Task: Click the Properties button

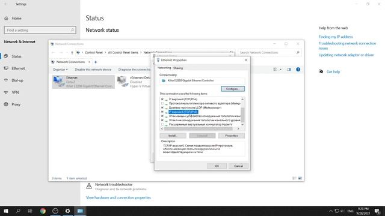Action: pos(231,136)
